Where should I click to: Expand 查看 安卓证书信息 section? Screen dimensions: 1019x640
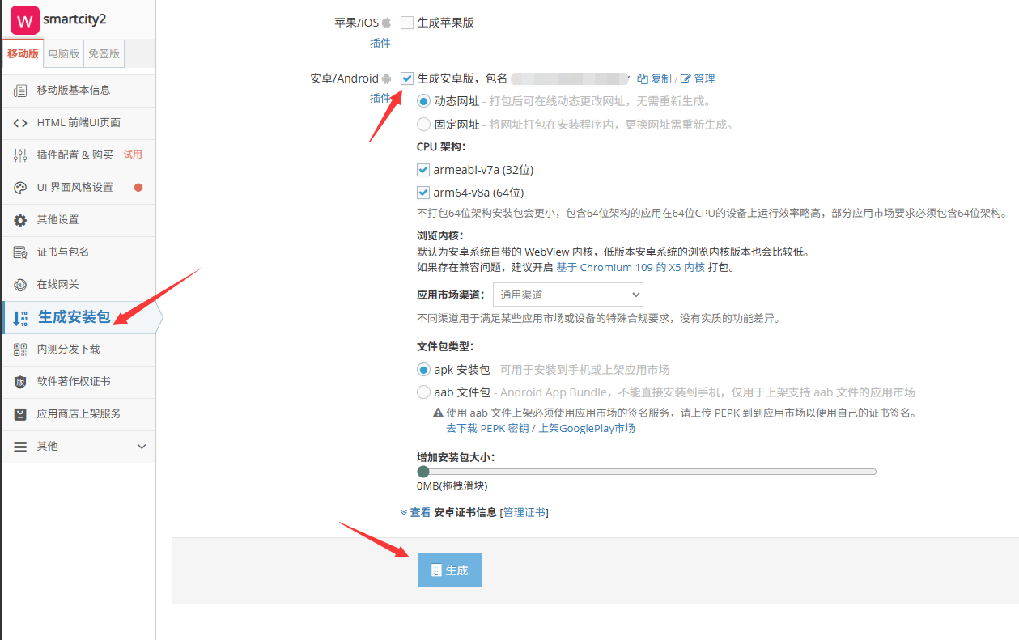point(416,512)
